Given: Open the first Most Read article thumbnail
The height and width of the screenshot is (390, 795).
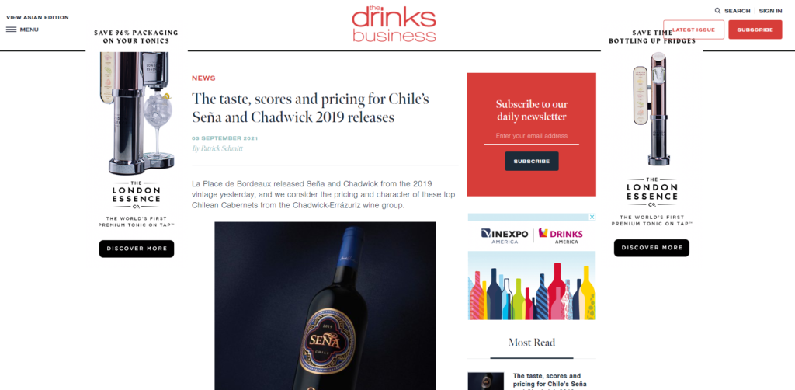Looking at the screenshot, I should click(x=486, y=381).
